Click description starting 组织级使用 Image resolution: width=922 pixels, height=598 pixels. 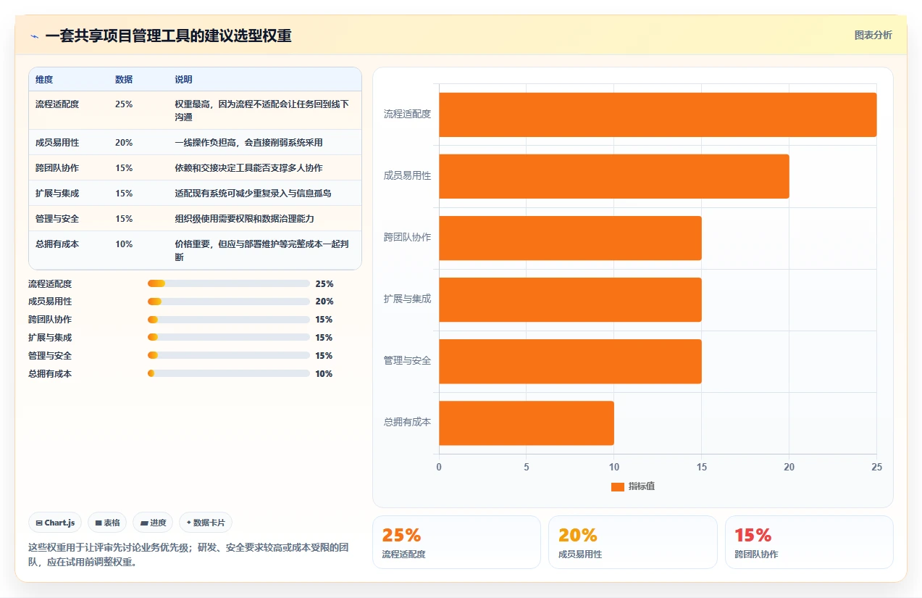244,219
